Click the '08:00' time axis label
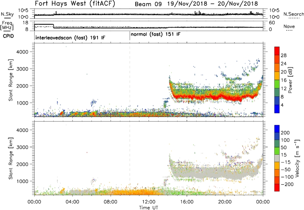The width and height of the screenshot is (304, 210). [x=111, y=202]
